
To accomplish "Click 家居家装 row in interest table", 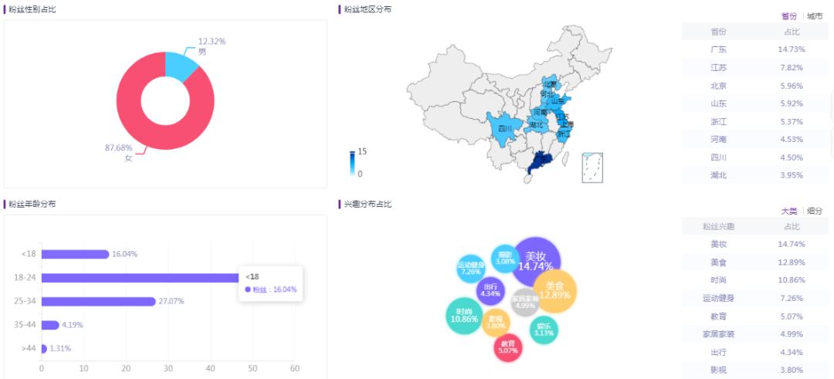I will pos(754,335).
